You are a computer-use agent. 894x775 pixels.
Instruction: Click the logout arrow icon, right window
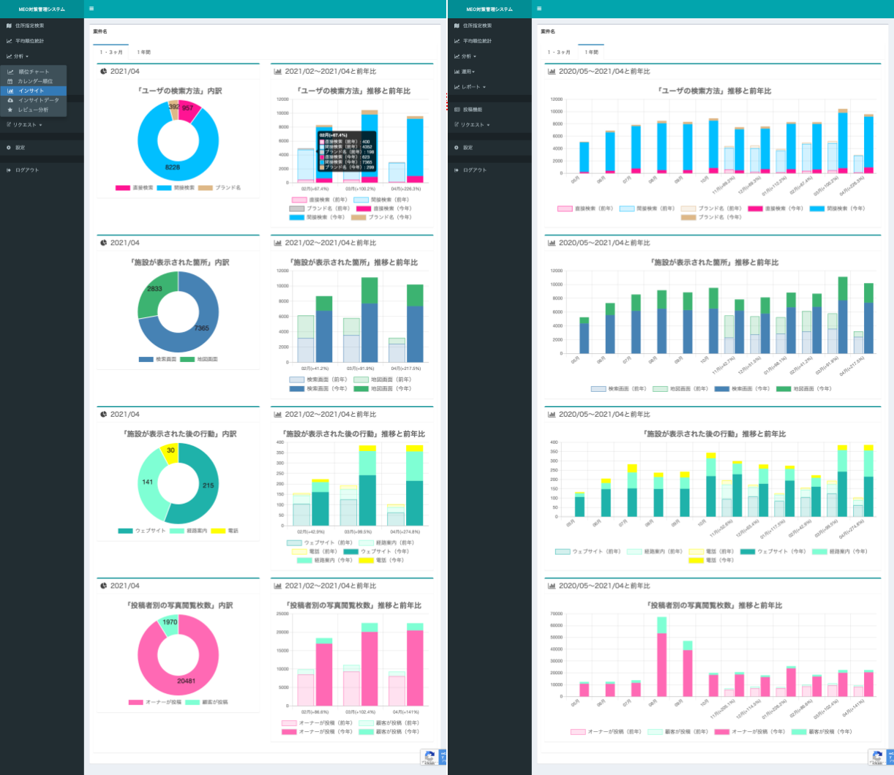click(x=457, y=170)
